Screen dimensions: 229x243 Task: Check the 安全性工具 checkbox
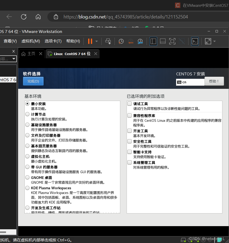(130, 141)
